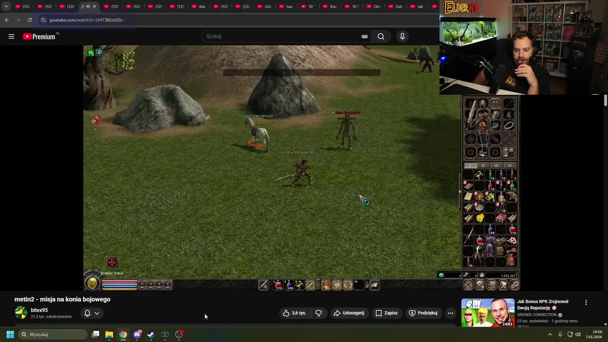Viewport: 608px width, 342px height.
Task: Switch to Chrome on taskbar
Action: 123,334
